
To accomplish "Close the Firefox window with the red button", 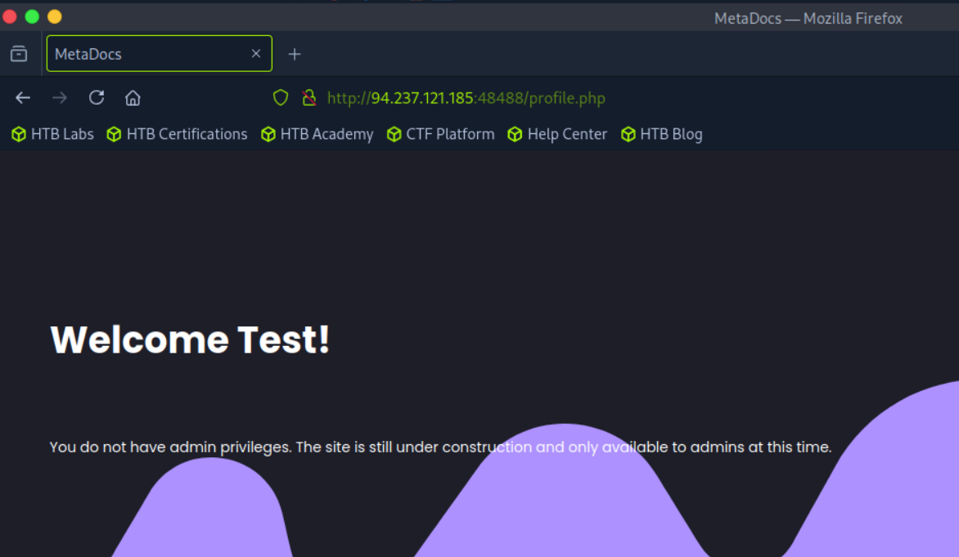I will (10, 16).
